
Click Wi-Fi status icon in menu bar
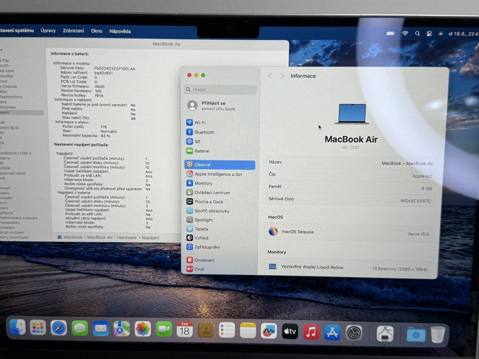(x=405, y=34)
